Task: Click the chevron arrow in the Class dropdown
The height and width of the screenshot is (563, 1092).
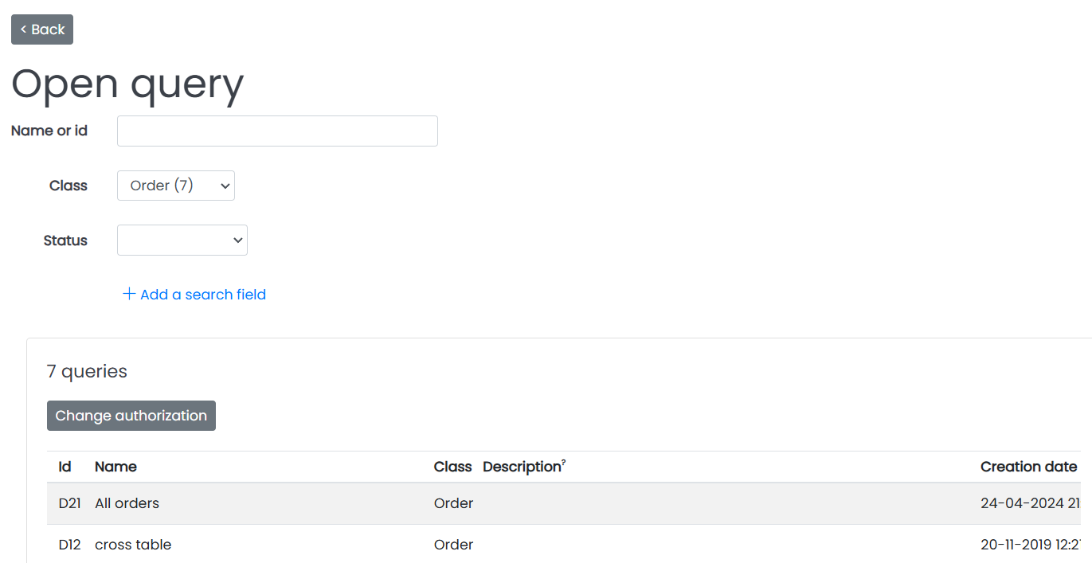Action: (x=225, y=186)
